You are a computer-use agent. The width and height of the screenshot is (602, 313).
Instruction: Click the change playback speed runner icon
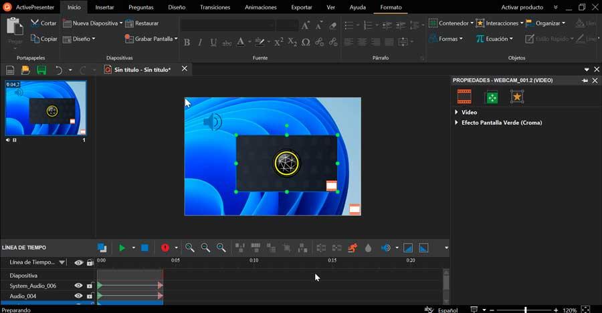pyautogui.click(x=353, y=248)
